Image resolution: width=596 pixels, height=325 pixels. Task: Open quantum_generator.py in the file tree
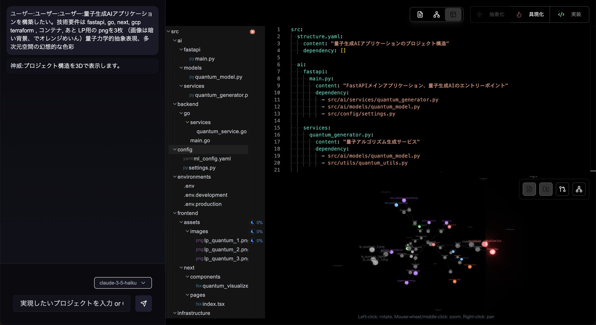tap(219, 95)
